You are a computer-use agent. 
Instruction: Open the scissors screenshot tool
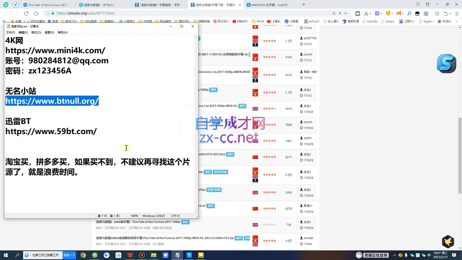point(366,13)
